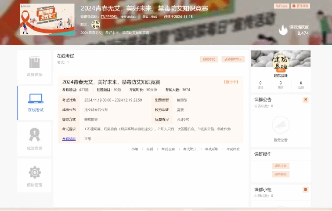Screen dimensions: 332x211
Task: Open 考试统计 for the exam
Action: tap(189, 149)
